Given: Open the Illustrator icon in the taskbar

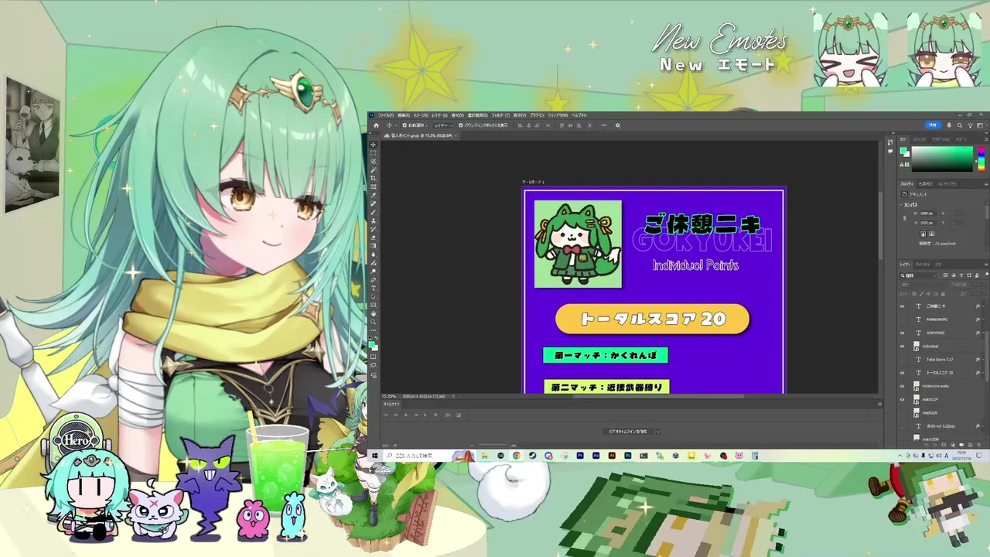Looking at the screenshot, I should [612, 456].
